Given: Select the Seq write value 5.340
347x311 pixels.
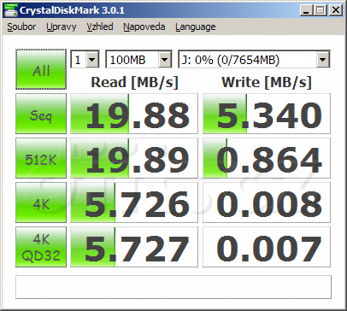Looking at the screenshot, I should [x=267, y=114].
